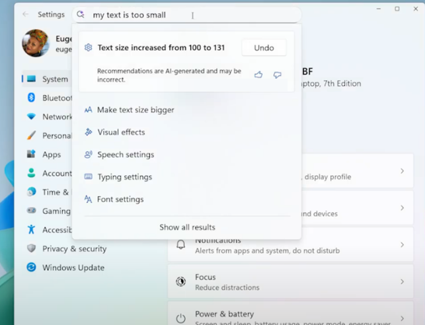Click the Focus icon
Screen dimensions: 425x325
click(181, 281)
